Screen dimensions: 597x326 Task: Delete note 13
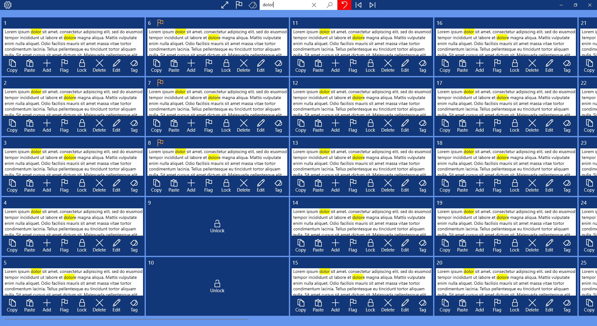click(x=387, y=186)
